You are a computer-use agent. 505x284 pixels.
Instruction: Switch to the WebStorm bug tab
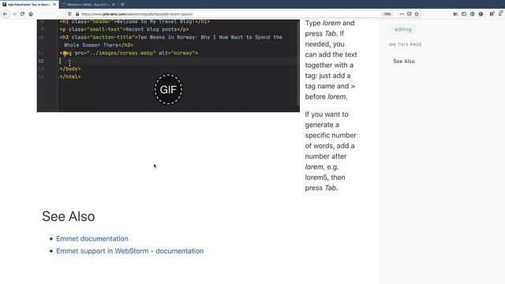click(x=88, y=5)
